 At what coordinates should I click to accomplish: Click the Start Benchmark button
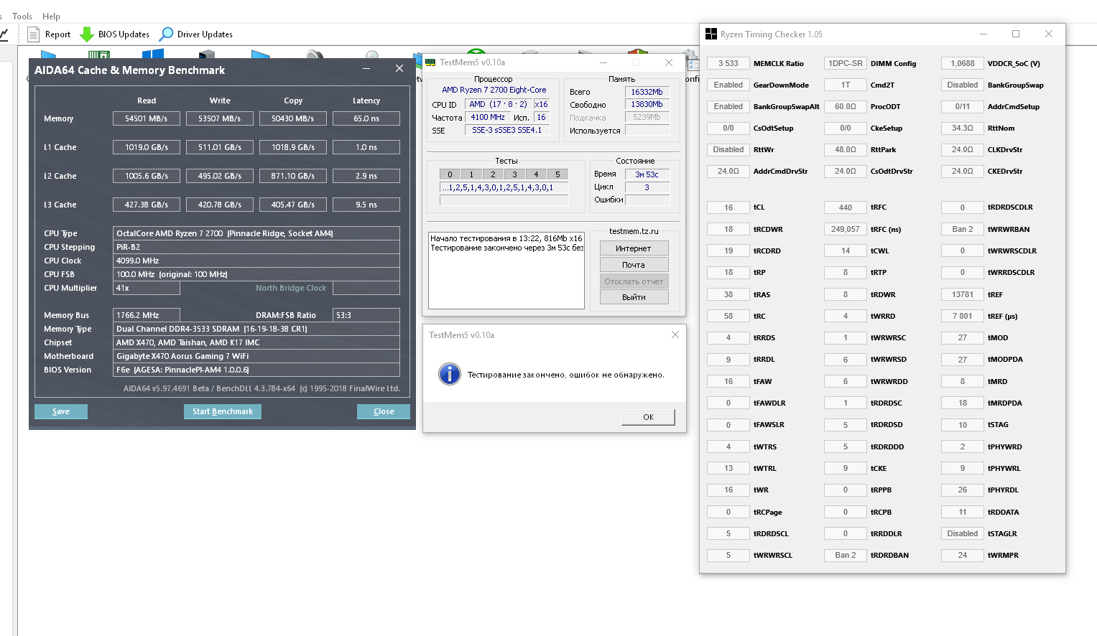[x=223, y=411]
